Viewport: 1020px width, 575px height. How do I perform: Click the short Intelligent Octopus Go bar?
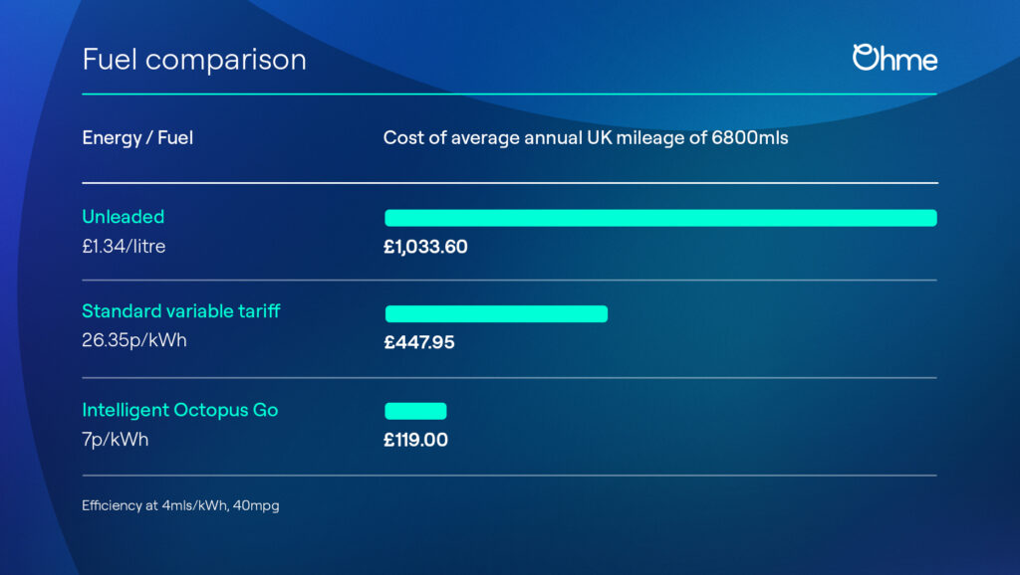(x=415, y=411)
